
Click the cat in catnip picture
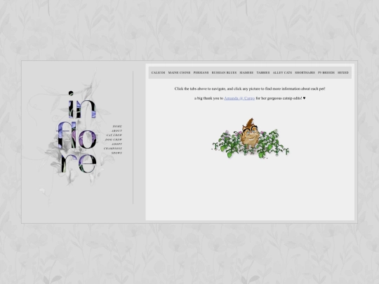point(250,138)
